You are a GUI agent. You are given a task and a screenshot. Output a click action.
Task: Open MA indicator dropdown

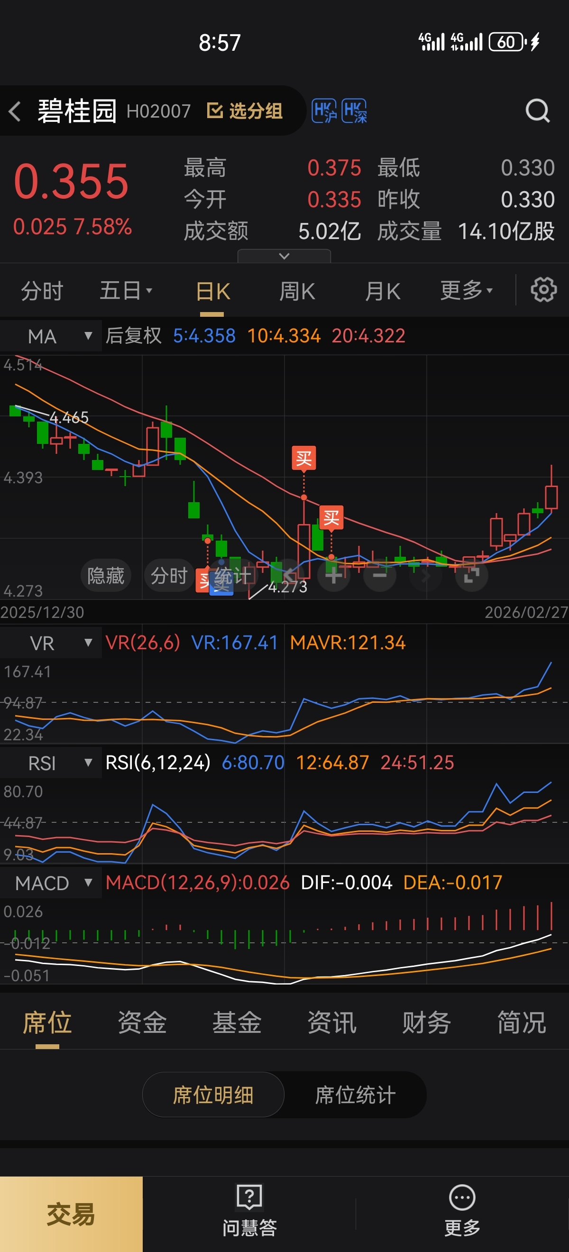point(51,336)
